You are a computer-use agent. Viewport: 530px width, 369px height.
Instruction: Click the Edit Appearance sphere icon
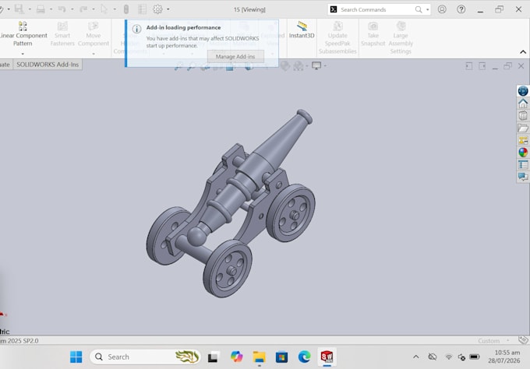(285, 66)
